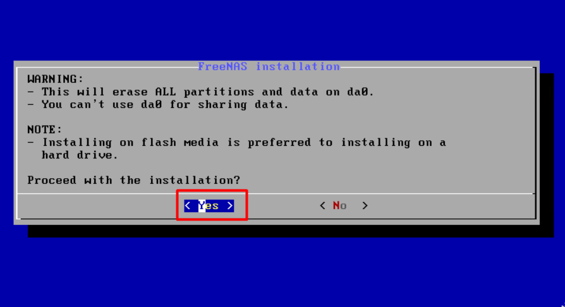The width and height of the screenshot is (565, 307).
Task: Cancel installation with the No button
Action: 344,206
